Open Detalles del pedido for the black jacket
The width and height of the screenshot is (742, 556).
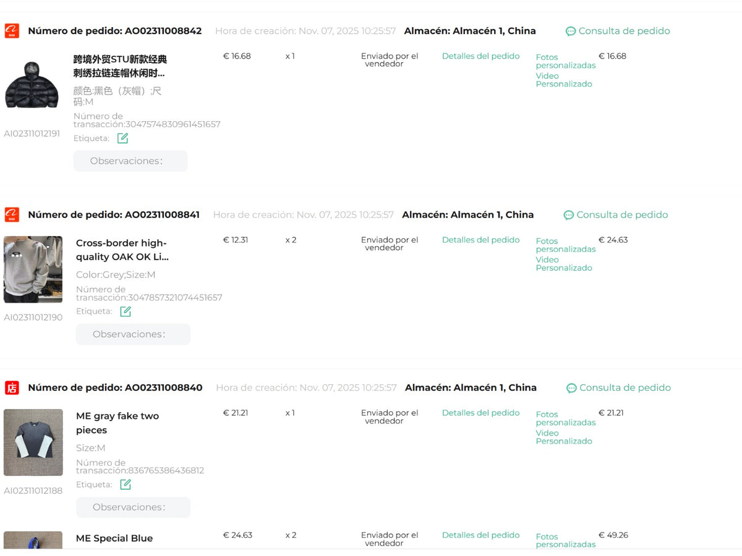click(480, 56)
